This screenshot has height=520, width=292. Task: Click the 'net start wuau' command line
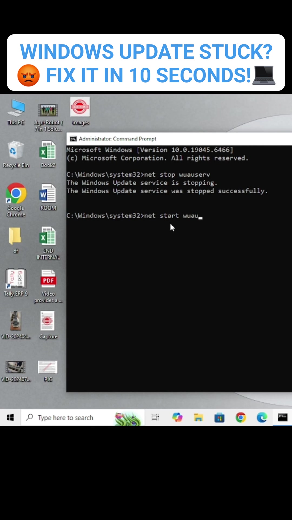[134, 216]
